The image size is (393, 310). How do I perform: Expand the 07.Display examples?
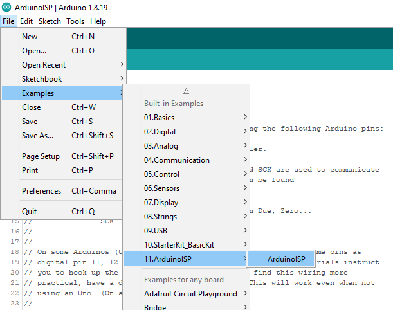[x=187, y=203]
